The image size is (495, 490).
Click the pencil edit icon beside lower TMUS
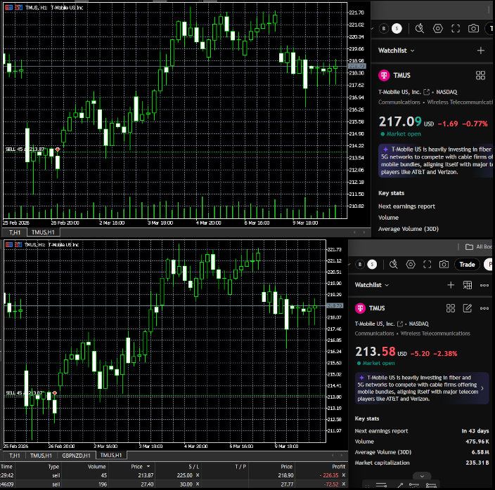tap(468, 308)
